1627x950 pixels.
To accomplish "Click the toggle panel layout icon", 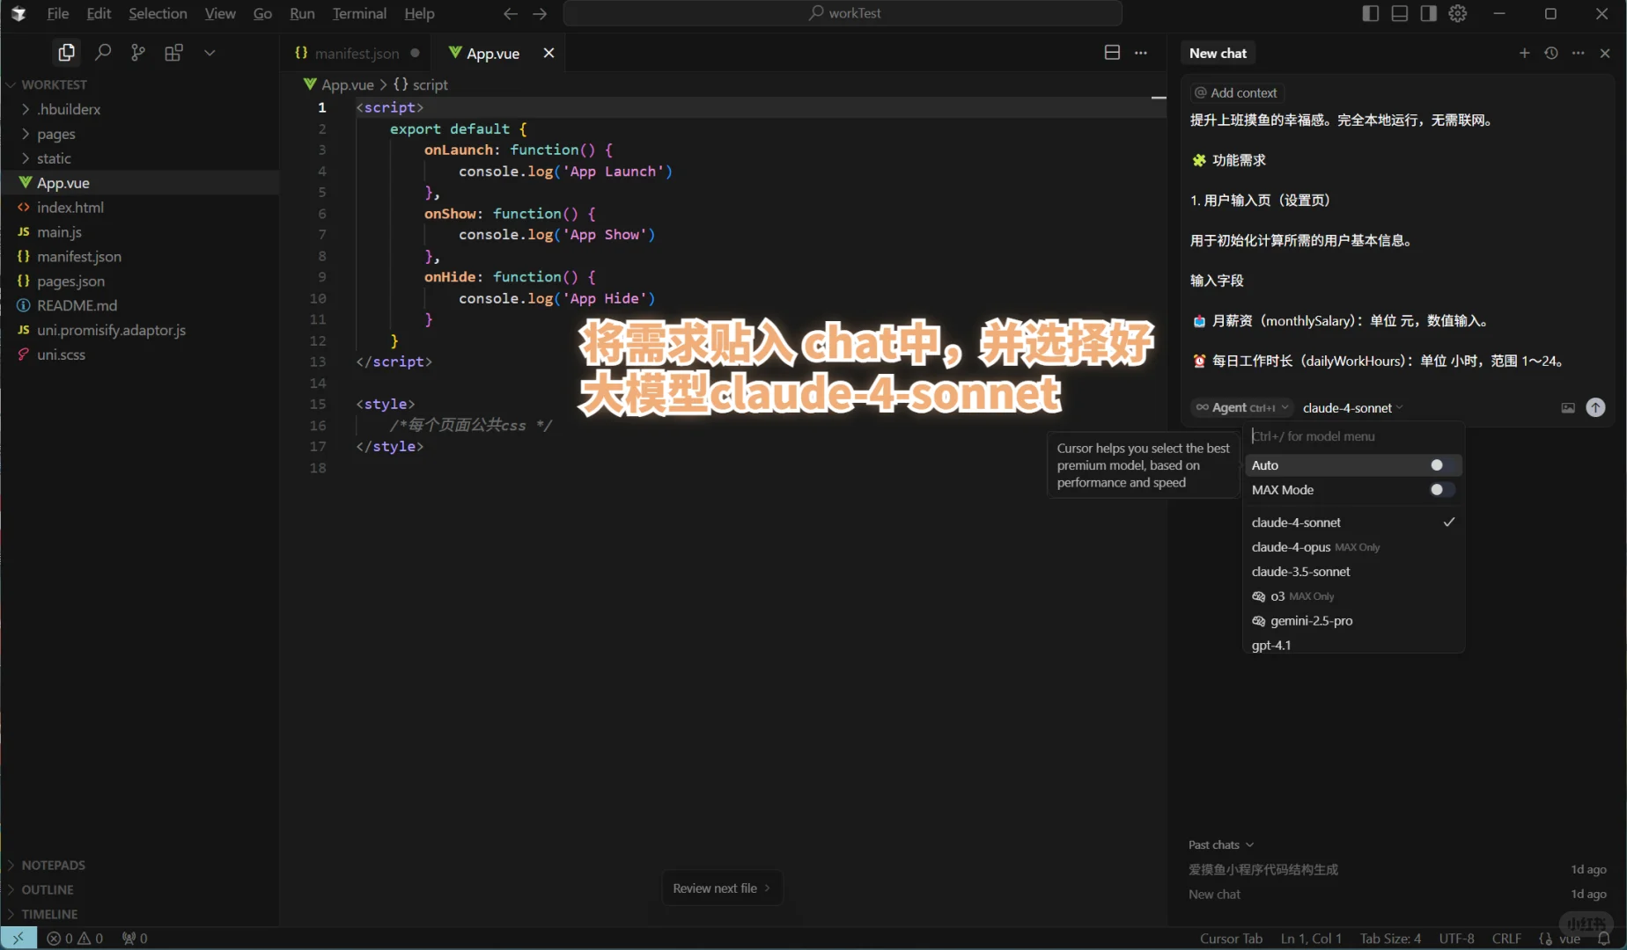I will [x=1399, y=13].
